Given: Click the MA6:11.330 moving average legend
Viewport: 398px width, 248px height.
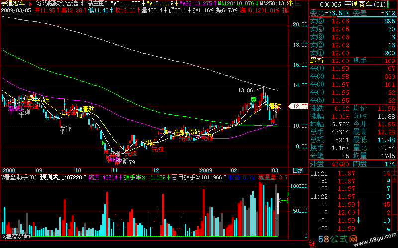Looking at the screenshot, I should (126, 4).
